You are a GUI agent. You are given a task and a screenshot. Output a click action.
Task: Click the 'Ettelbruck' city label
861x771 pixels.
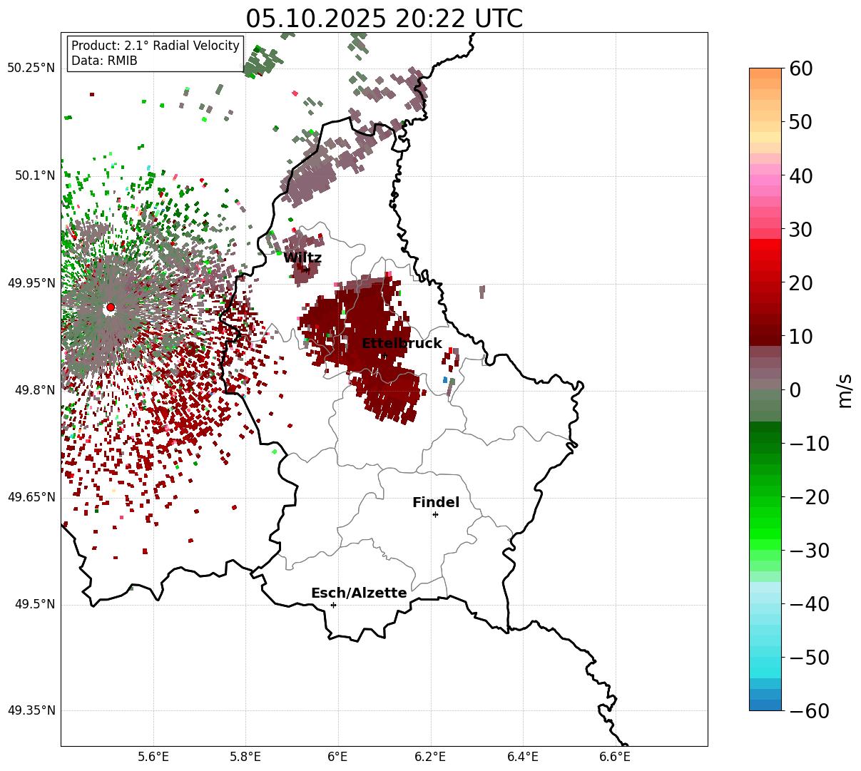402,344
